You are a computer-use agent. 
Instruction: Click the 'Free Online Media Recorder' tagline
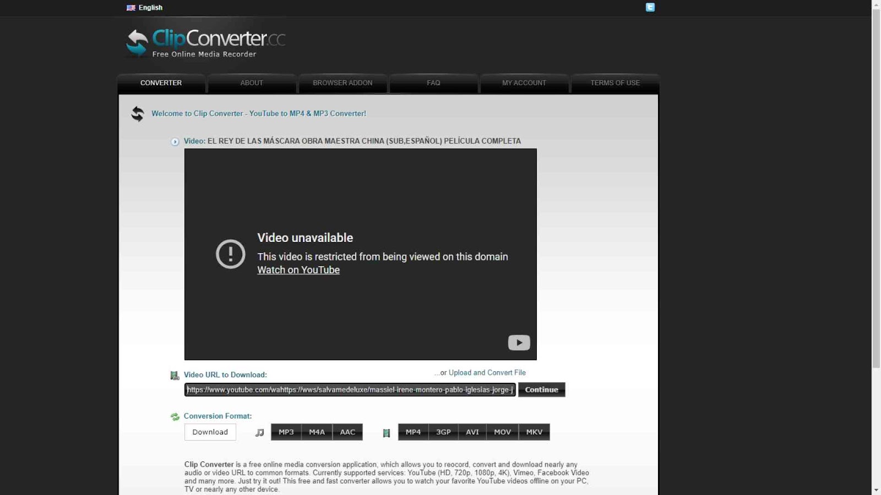204,54
